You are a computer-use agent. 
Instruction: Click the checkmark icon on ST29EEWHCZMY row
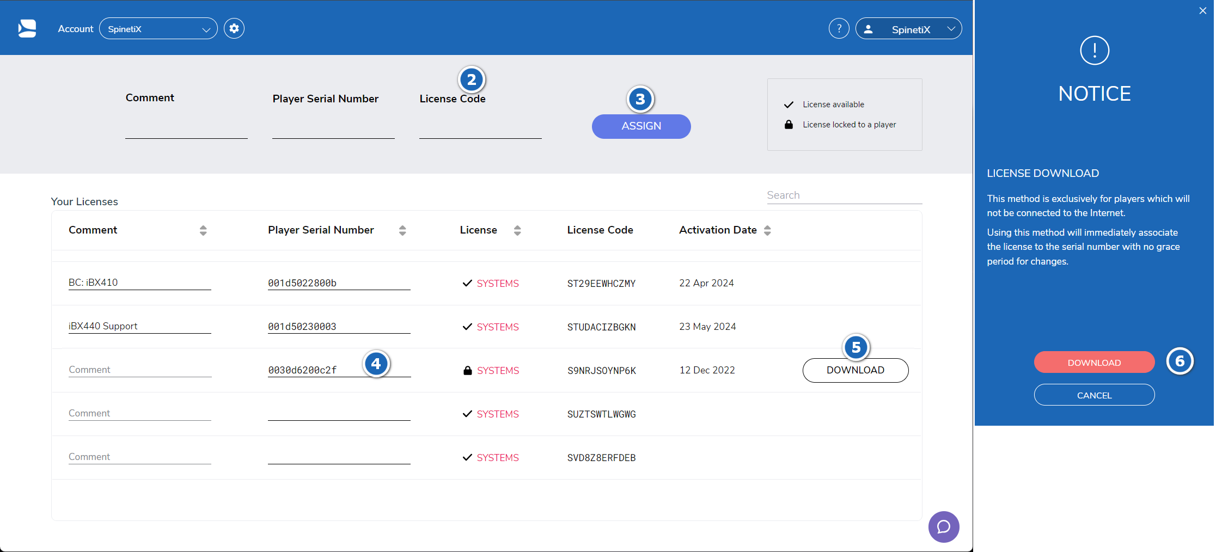pos(467,283)
